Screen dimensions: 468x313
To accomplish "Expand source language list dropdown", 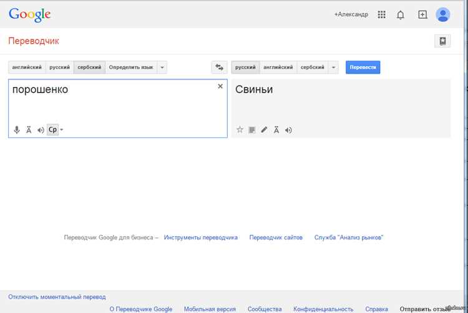I will pos(162,67).
